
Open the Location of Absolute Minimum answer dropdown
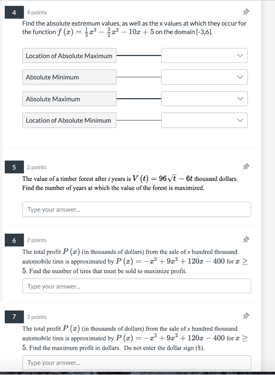pyautogui.click(x=204, y=120)
